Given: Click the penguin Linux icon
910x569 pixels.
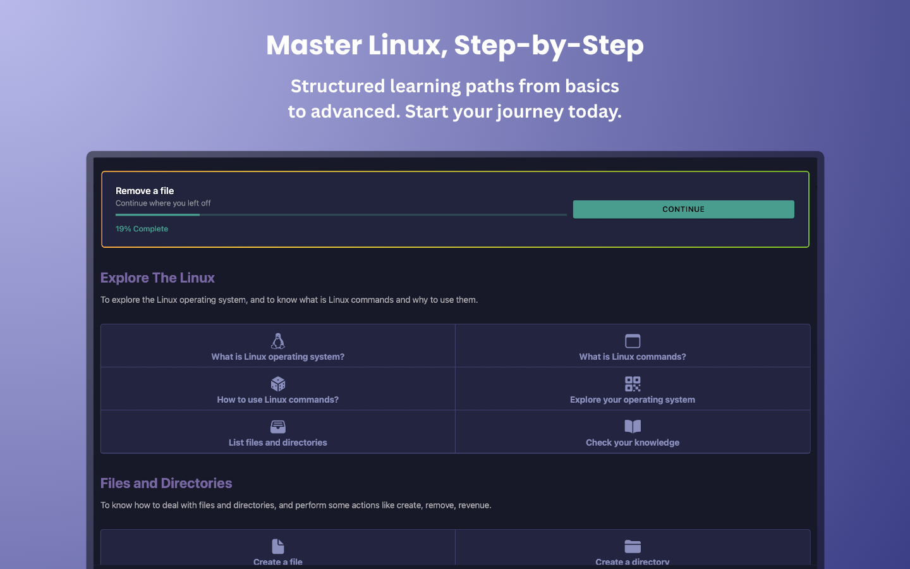Looking at the screenshot, I should coord(278,341).
